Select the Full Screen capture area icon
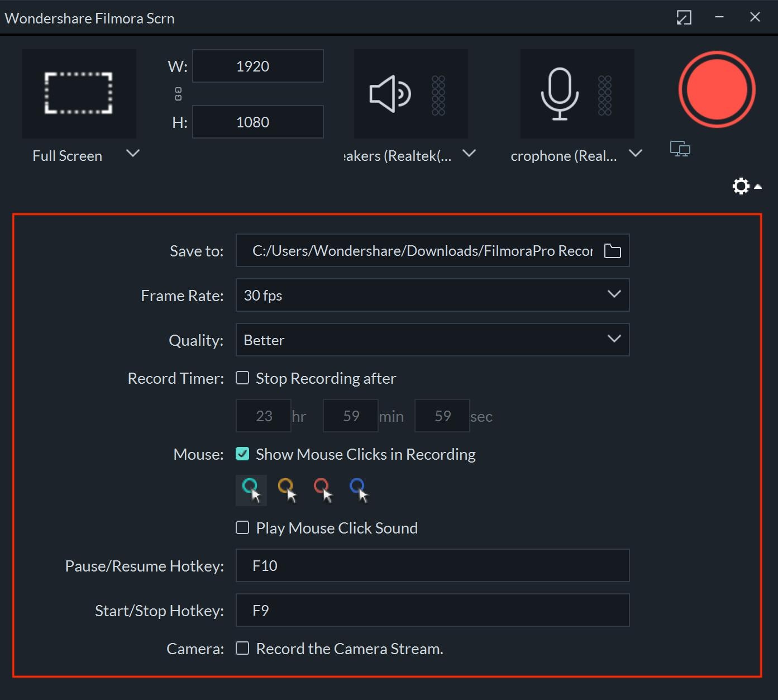The image size is (778, 700). click(x=79, y=93)
